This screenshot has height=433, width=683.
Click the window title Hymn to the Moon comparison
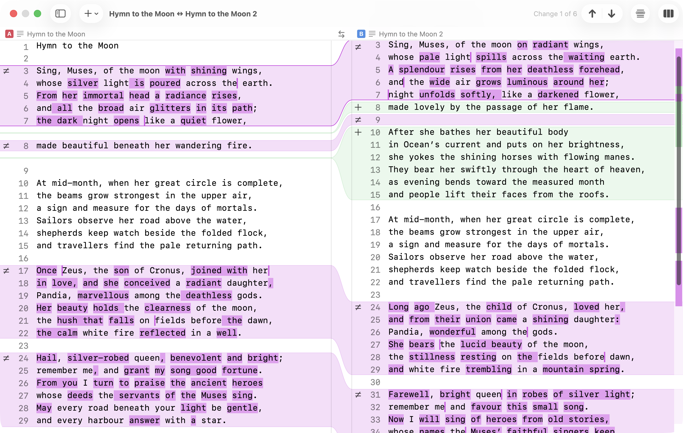pos(183,14)
